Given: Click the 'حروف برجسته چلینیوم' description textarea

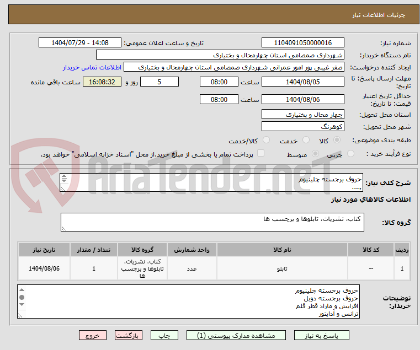Looking at the screenshot, I should click(x=211, y=182).
